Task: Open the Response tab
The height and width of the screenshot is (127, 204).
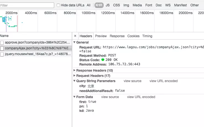Action: point(117,36)
